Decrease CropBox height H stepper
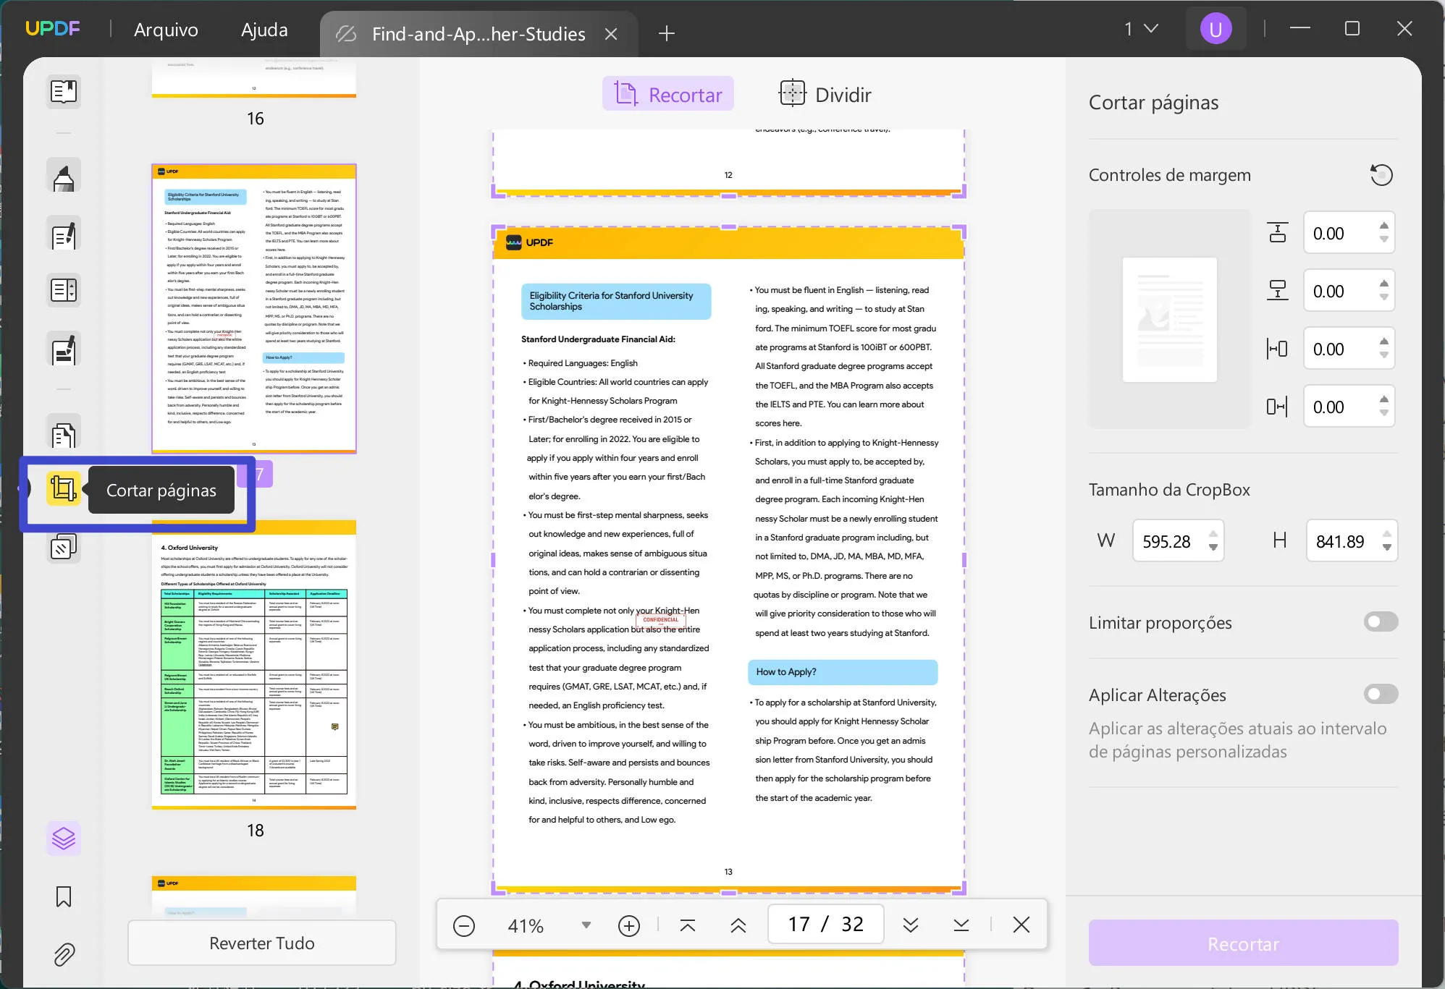Screen dimensions: 1445x989 1387,548
